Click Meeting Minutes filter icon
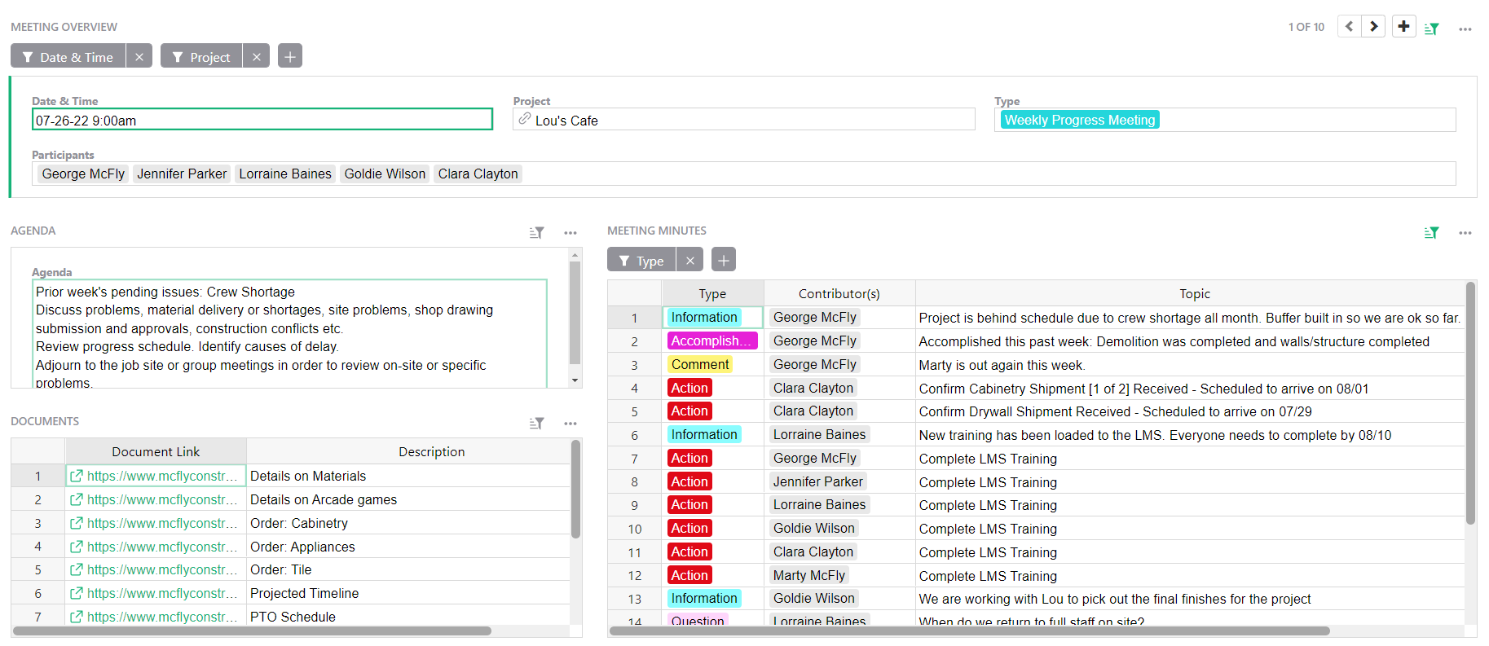Viewport: 1489px width, 646px height. [x=1431, y=233]
